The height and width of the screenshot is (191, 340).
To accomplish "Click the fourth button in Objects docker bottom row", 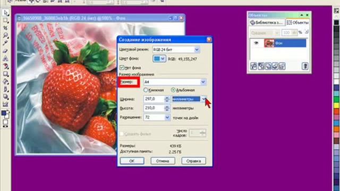I will 275,66.
